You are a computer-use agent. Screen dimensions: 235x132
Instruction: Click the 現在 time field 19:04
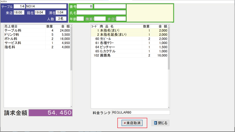40,12
